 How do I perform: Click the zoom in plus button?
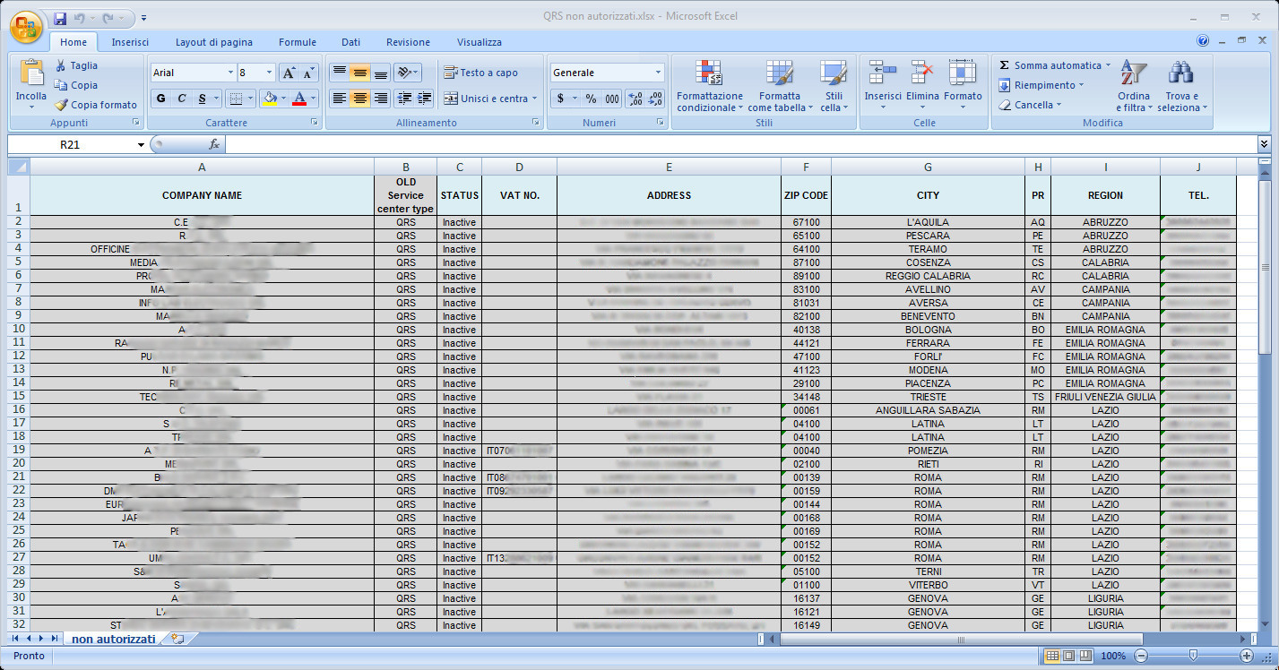1247,656
